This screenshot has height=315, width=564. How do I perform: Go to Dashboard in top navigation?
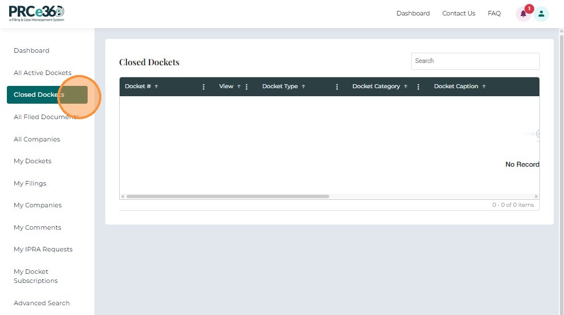pyautogui.click(x=413, y=13)
